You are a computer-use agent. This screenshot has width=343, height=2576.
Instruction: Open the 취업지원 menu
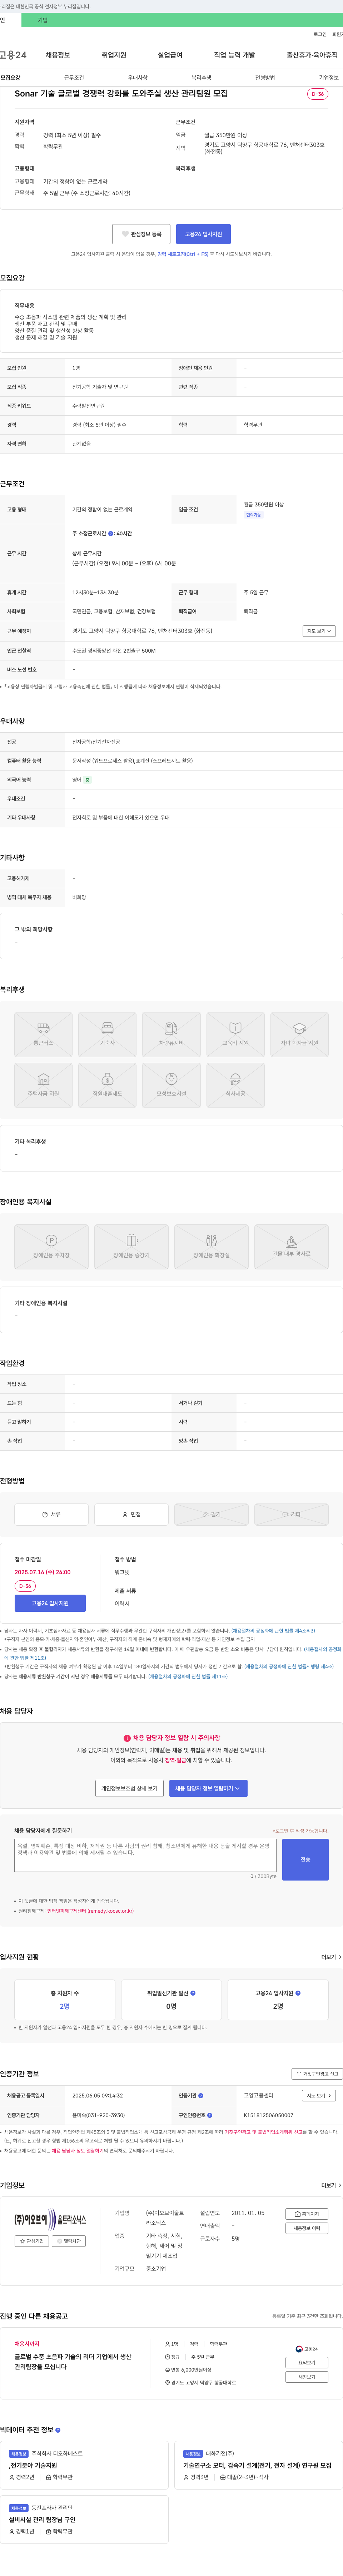point(114,55)
